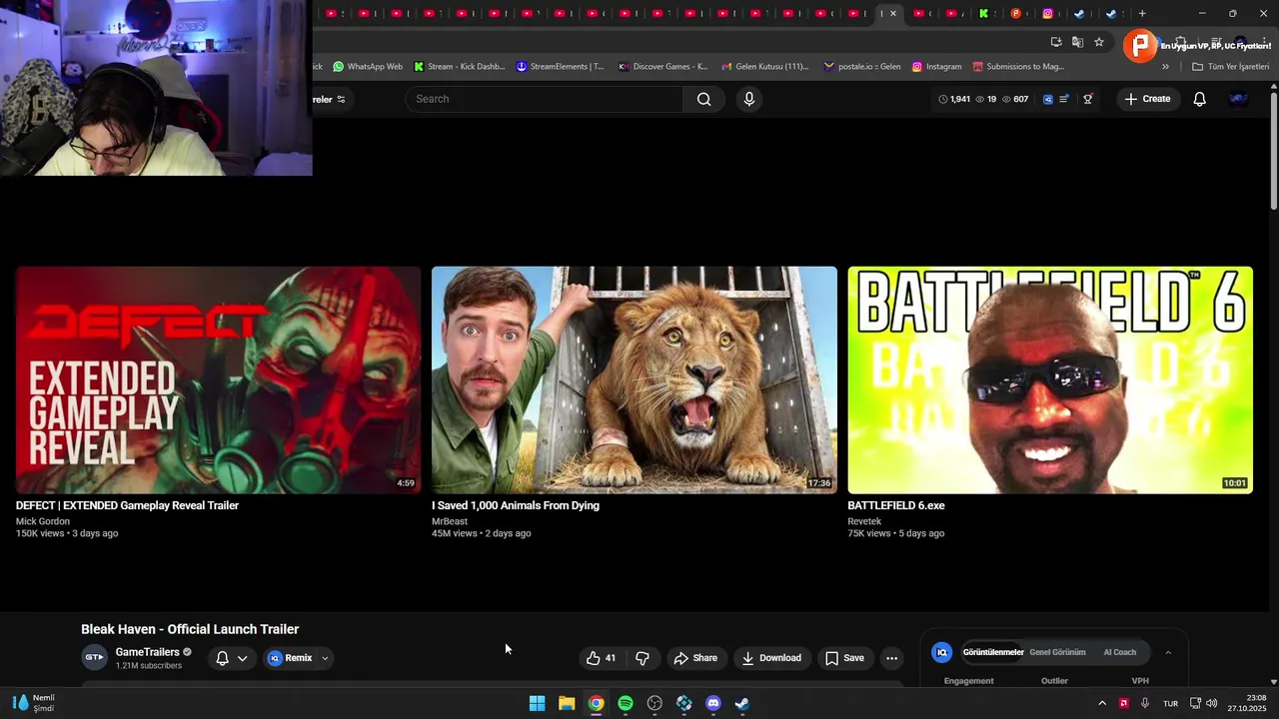This screenshot has height=719, width=1279.
Task: Open the vidIQ trophy icon in header
Action: click(x=1088, y=99)
